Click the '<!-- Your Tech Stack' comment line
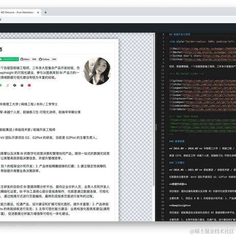 pos(184,116)
